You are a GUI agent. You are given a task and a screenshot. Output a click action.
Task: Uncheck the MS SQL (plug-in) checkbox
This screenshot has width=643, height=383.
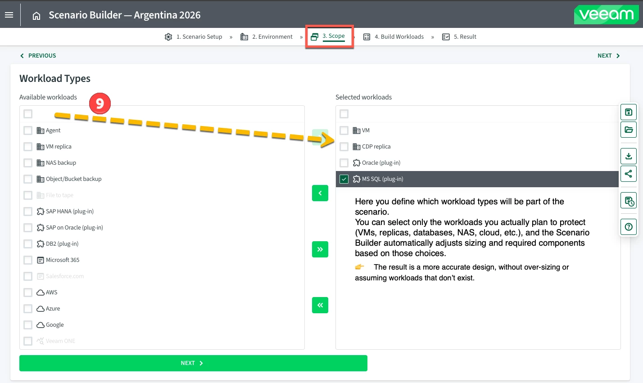click(344, 179)
